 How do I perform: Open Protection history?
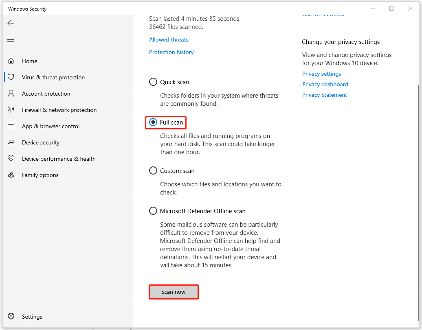(171, 52)
